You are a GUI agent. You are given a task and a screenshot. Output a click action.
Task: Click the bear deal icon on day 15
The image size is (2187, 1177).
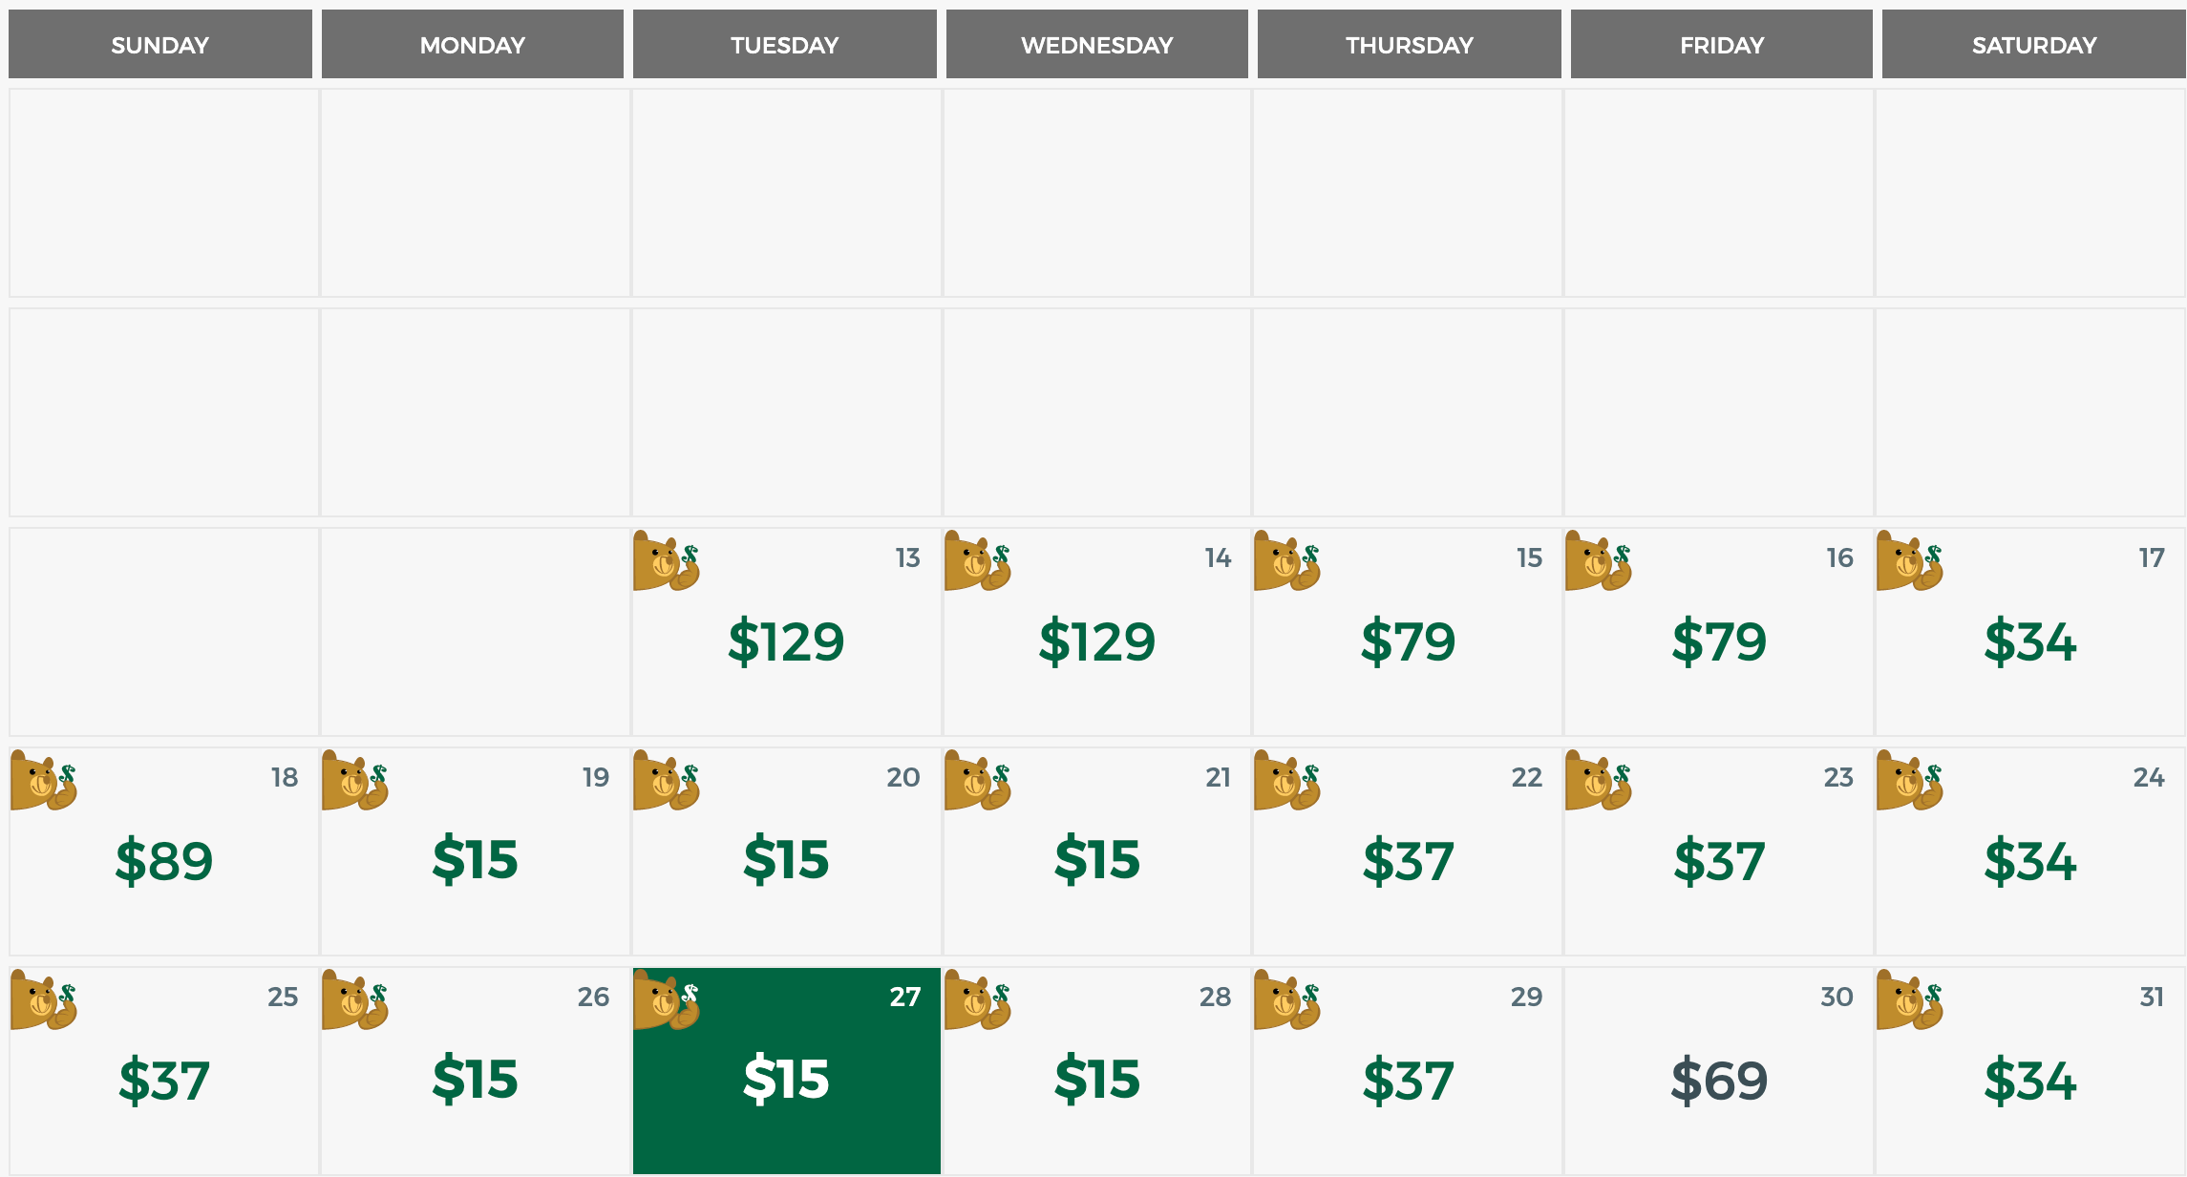pyautogui.click(x=1286, y=561)
